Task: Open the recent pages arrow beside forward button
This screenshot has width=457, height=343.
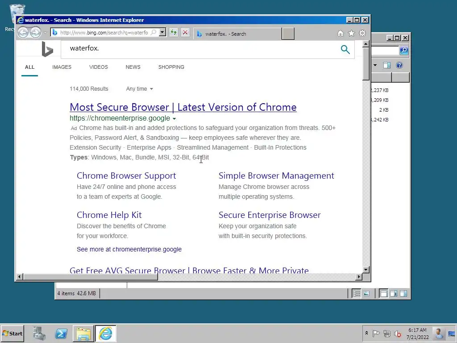Action: coord(45,32)
